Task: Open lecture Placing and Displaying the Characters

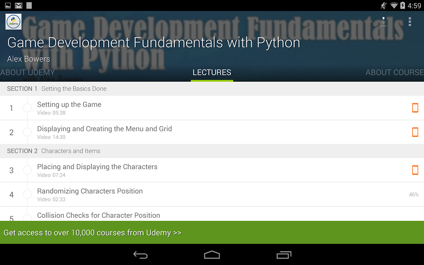Action: click(212, 170)
